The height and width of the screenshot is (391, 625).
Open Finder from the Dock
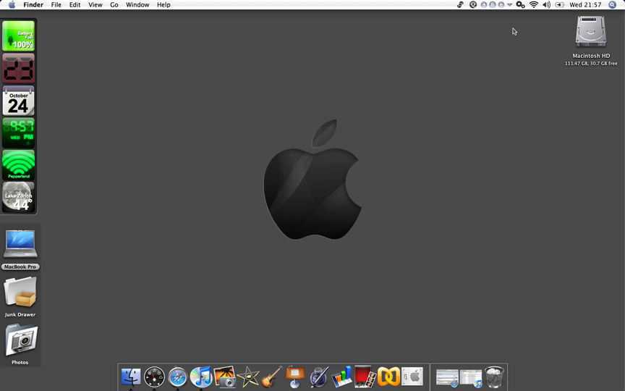[x=131, y=377]
